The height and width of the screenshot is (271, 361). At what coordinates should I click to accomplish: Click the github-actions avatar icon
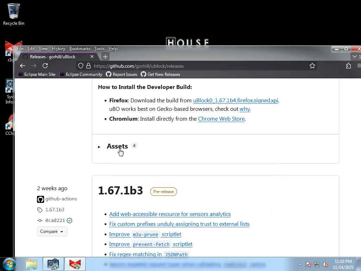pyautogui.click(x=41, y=199)
